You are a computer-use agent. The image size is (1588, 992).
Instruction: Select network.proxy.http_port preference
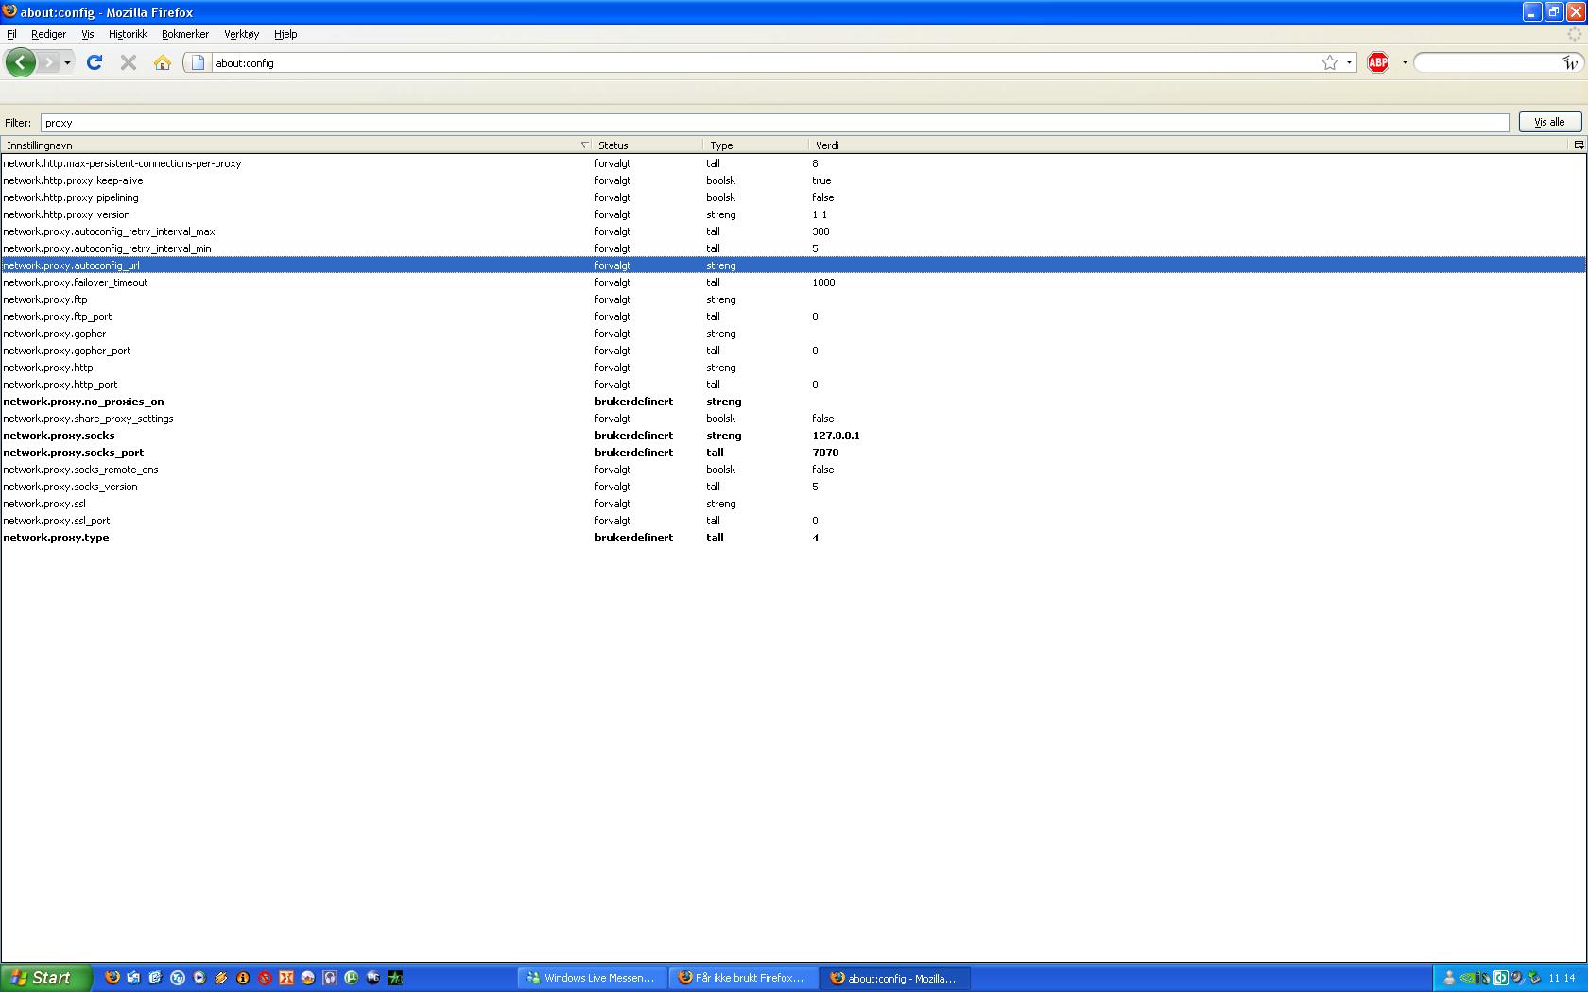(x=793, y=385)
